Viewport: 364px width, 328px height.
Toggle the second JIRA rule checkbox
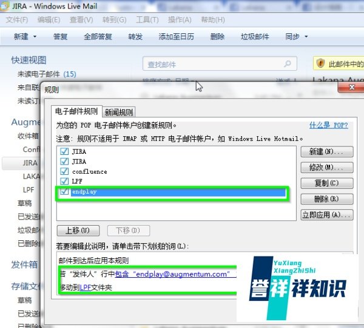(x=64, y=161)
